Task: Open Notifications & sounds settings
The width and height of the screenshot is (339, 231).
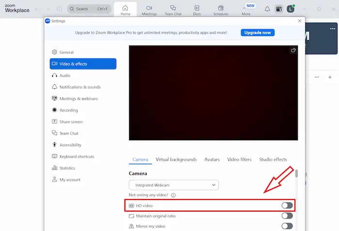Action: pyautogui.click(x=79, y=87)
